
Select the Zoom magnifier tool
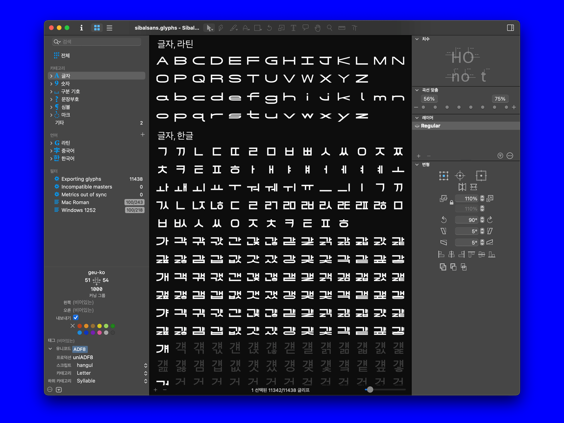click(x=330, y=28)
